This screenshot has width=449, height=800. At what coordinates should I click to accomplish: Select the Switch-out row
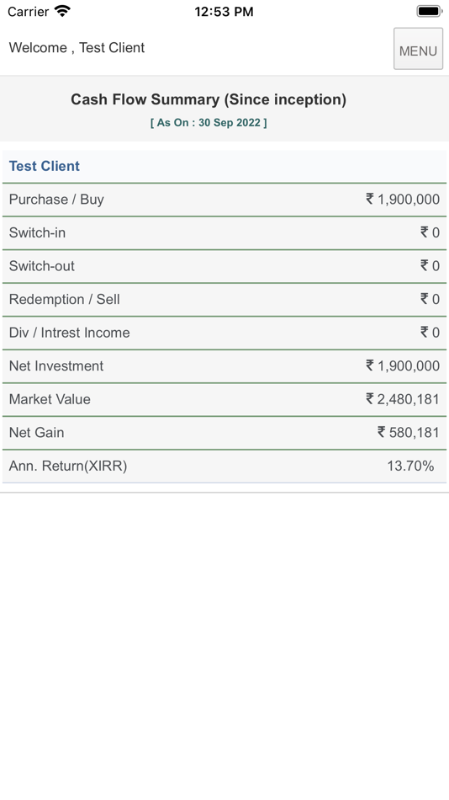click(225, 266)
